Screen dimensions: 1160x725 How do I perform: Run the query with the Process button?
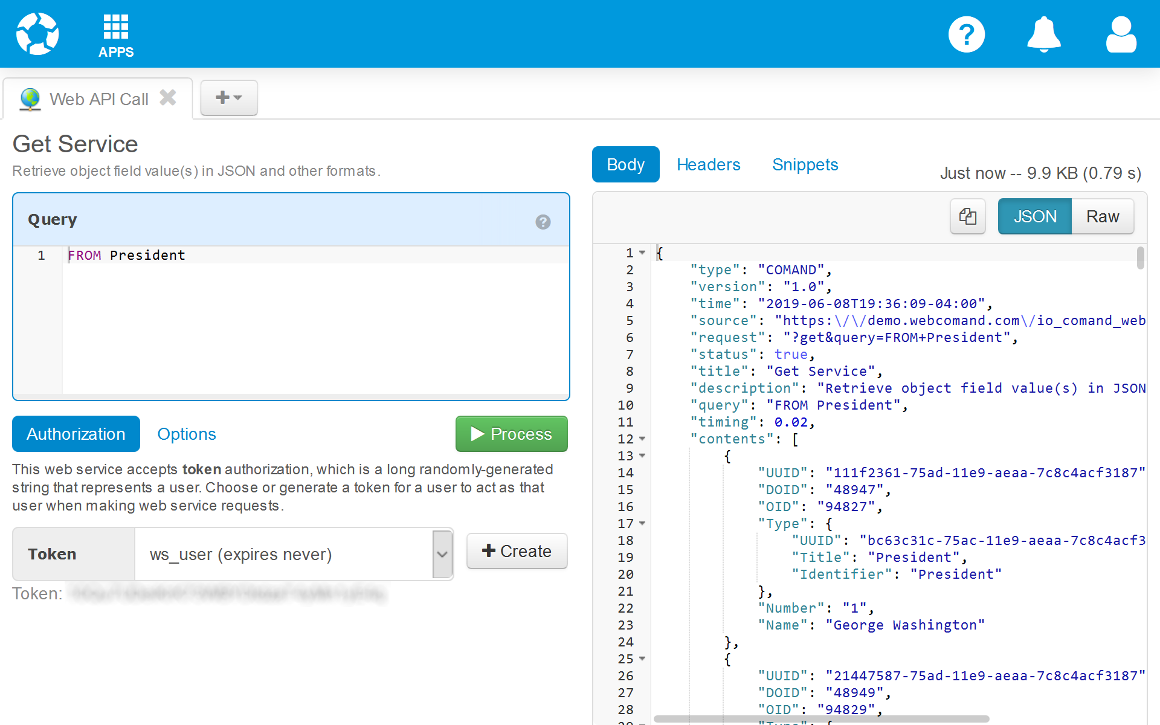pos(511,434)
